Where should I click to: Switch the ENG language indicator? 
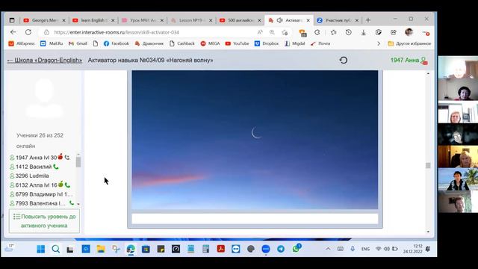point(365,249)
